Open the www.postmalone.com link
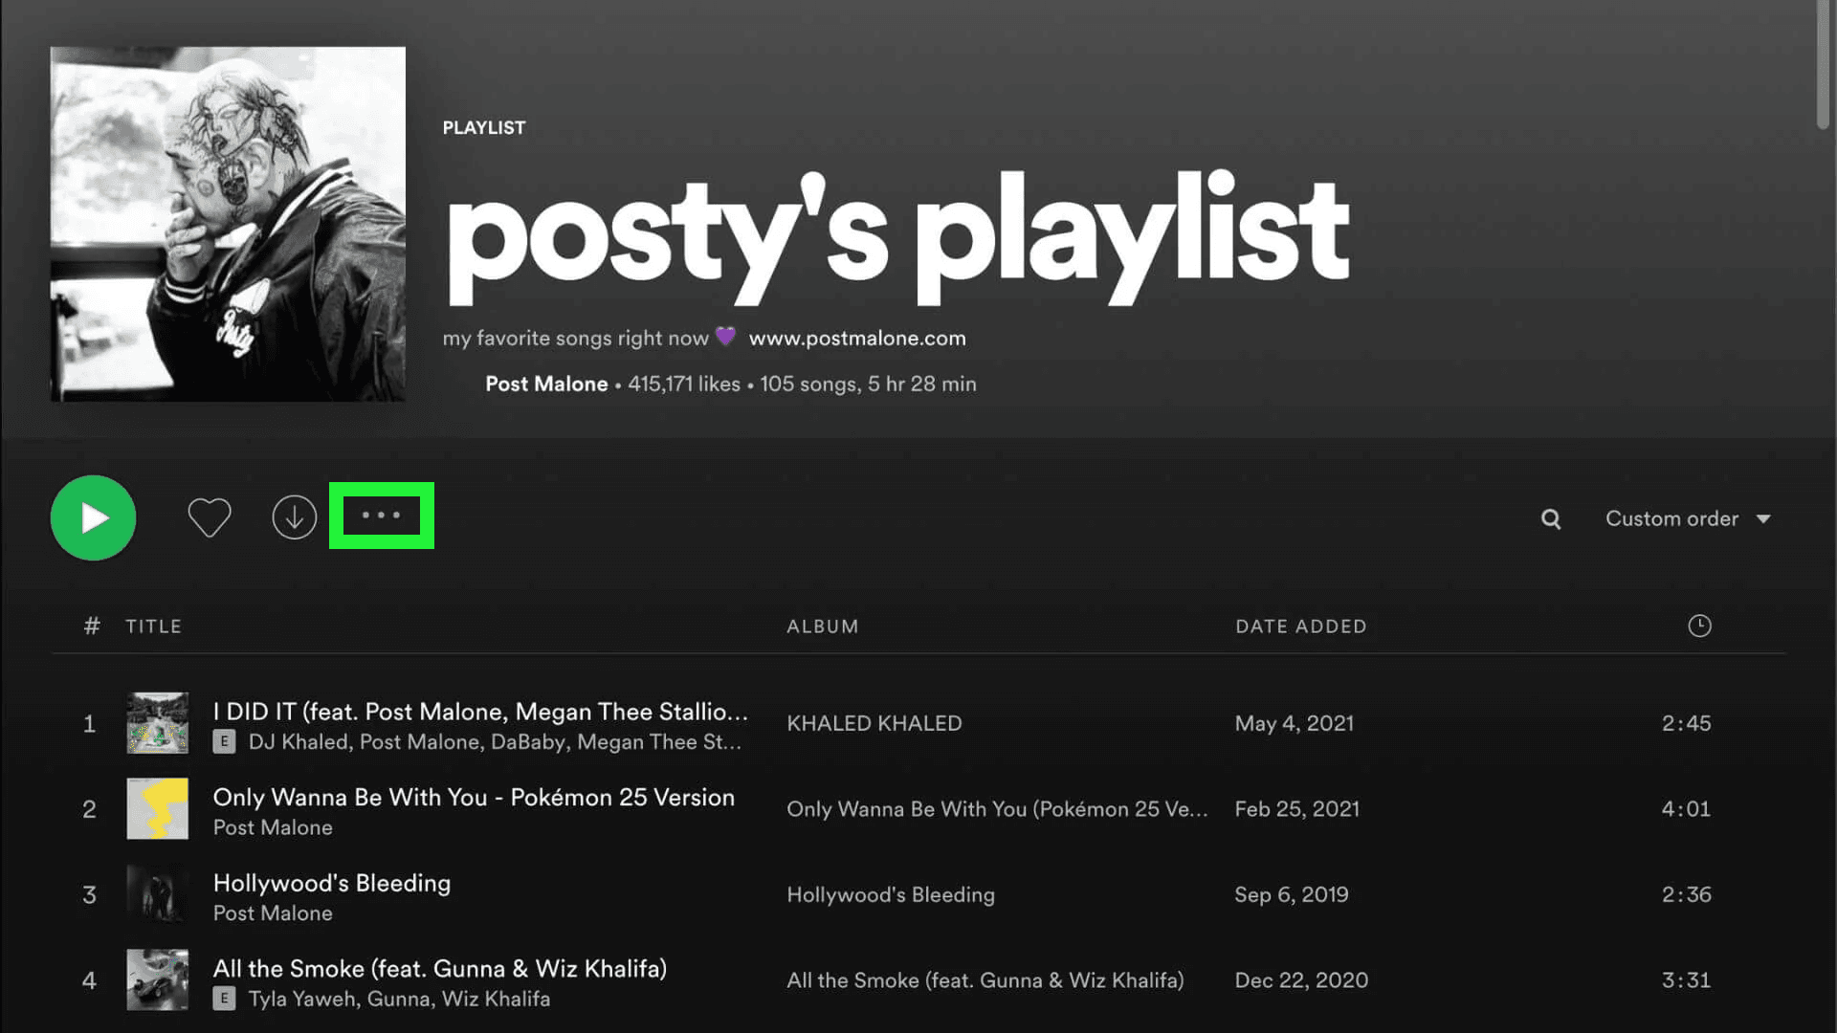1837x1033 pixels. (856, 338)
